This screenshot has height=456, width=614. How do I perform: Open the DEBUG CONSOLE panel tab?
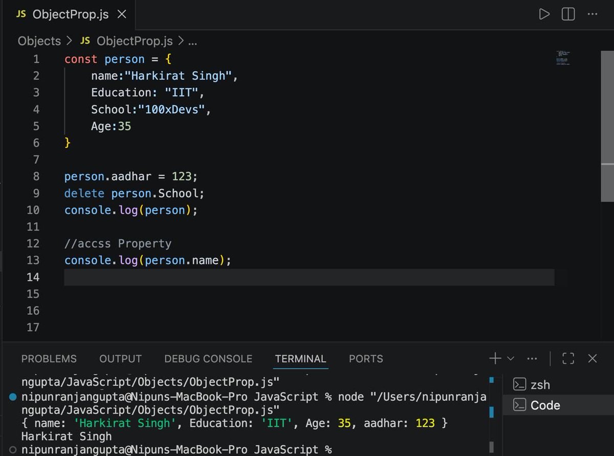[x=208, y=359]
